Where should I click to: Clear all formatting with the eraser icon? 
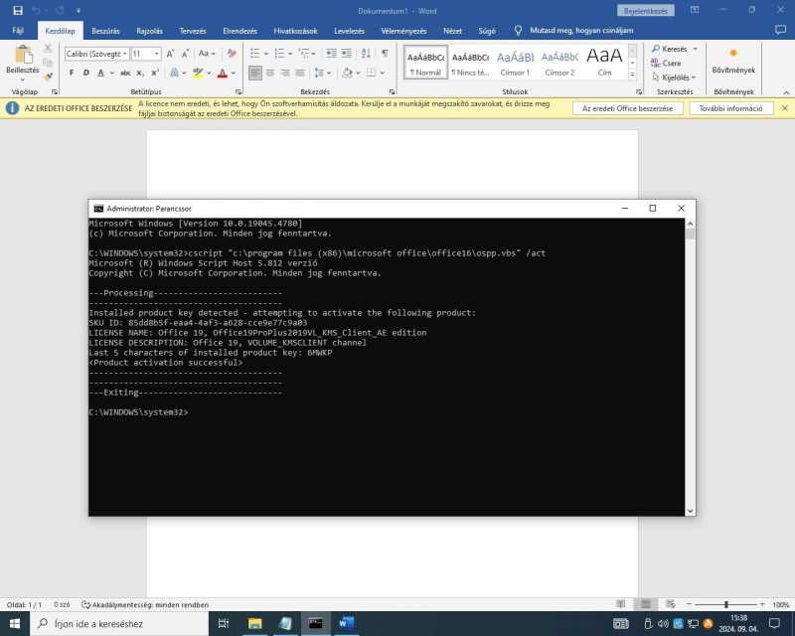[232, 54]
